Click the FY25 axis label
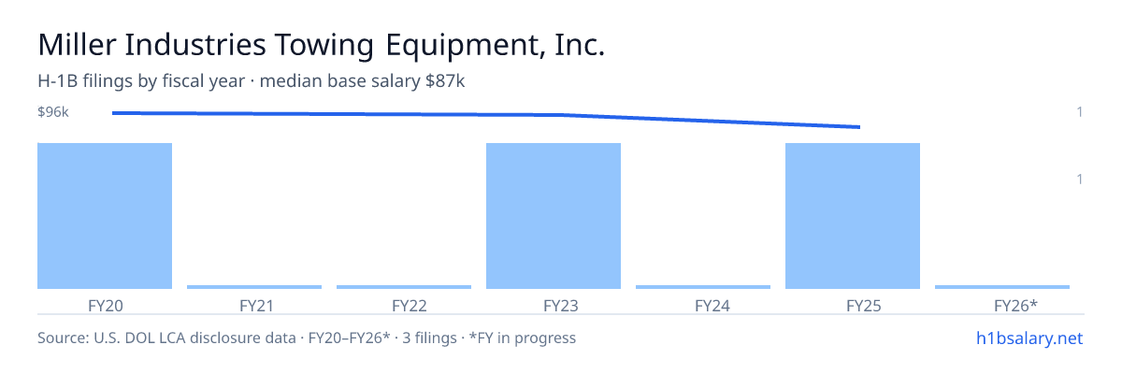 coord(853,305)
